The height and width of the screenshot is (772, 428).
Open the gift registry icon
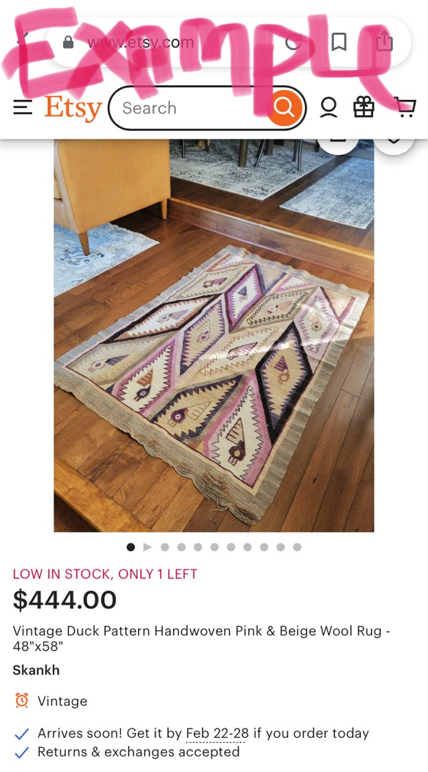point(364,107)
